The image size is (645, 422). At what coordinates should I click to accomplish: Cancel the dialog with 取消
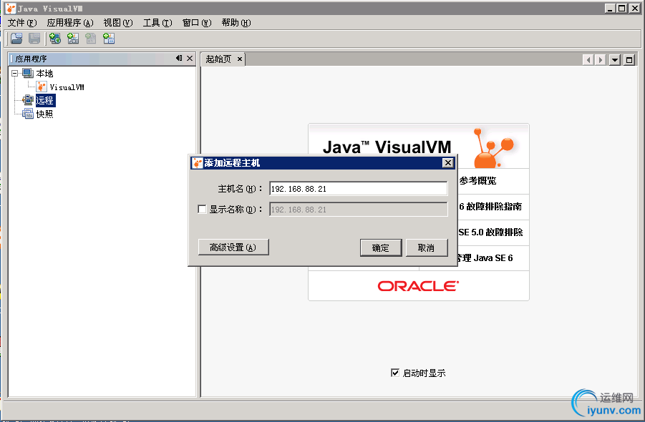point(427,247)
